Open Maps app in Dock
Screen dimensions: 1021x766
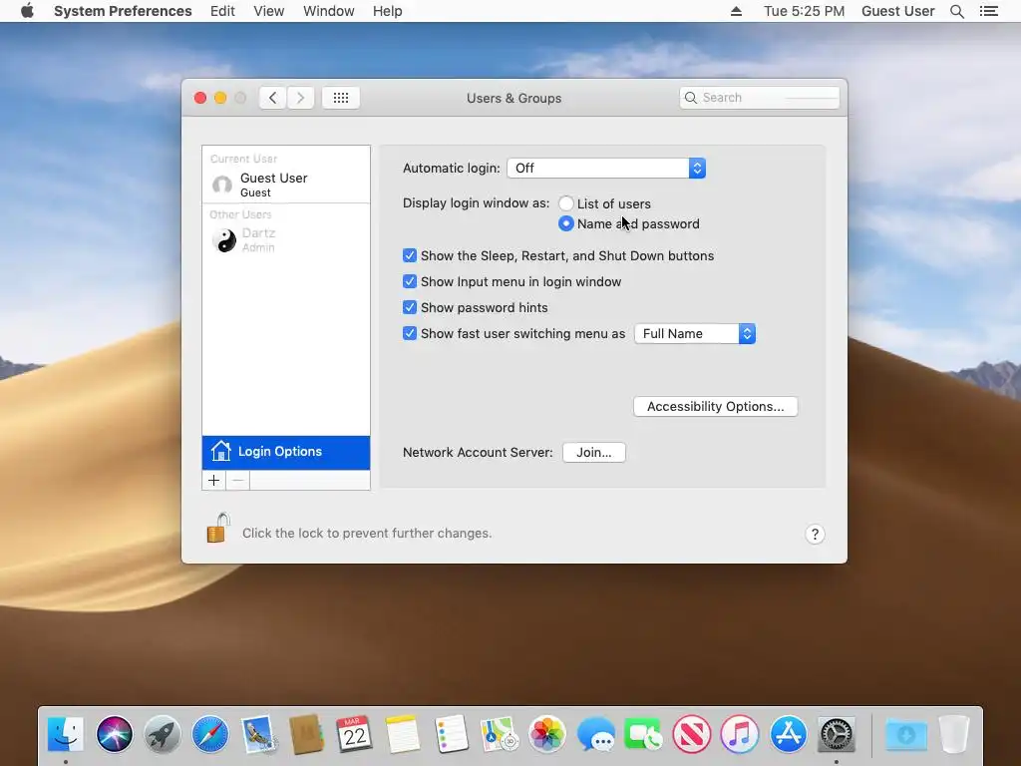[499, 734]
